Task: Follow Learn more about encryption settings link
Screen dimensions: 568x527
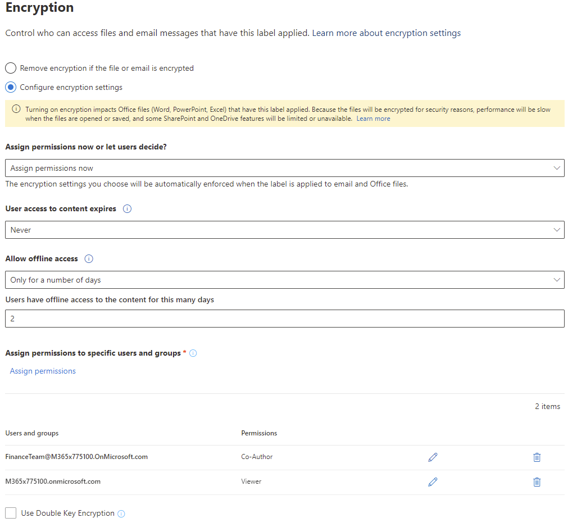Action: [x=386, y=33]
